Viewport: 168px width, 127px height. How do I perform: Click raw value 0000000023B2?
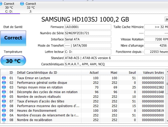[x=153, y=87]
